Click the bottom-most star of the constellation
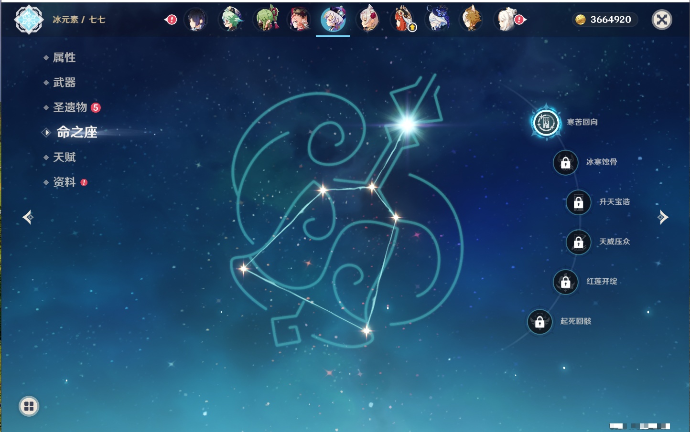This screenshot has width=690, height=432. [x=366, y=330]
